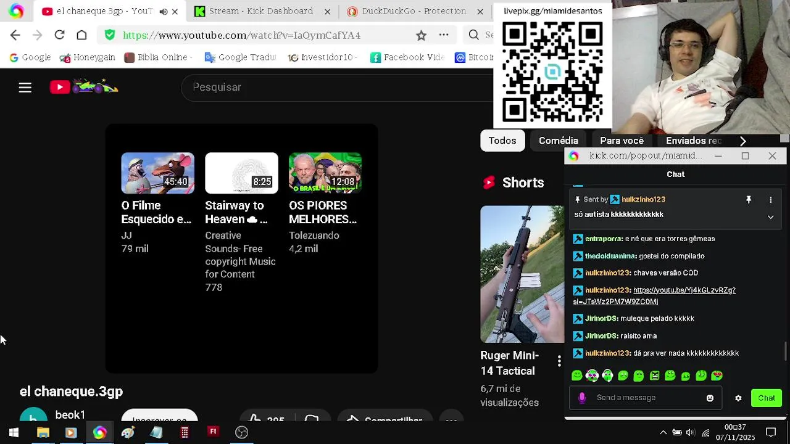Show more category chips with right arrow
Screen dimensions: 790x444
coord(742,141)
